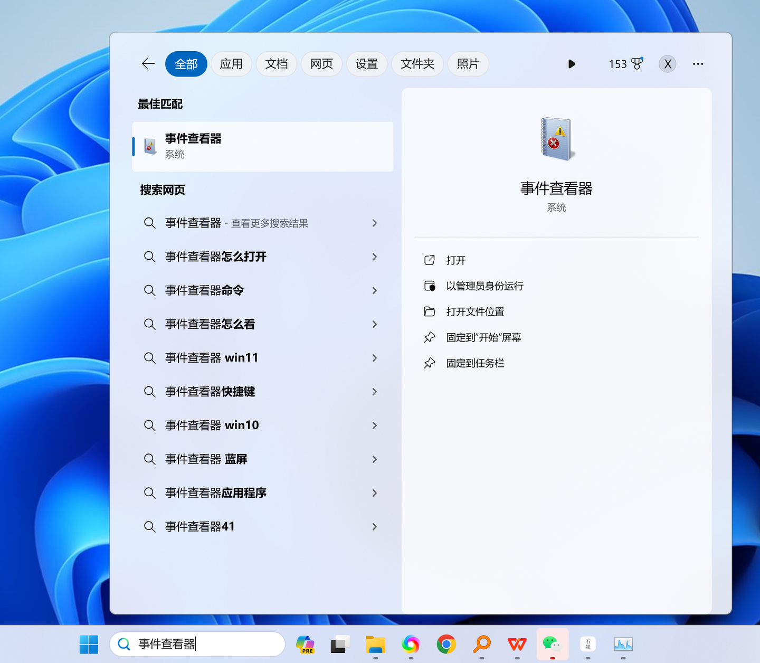This screenshot has width=760, height=663.
Task: Open the 153 rewards points trophy
Action: [626, 64]
